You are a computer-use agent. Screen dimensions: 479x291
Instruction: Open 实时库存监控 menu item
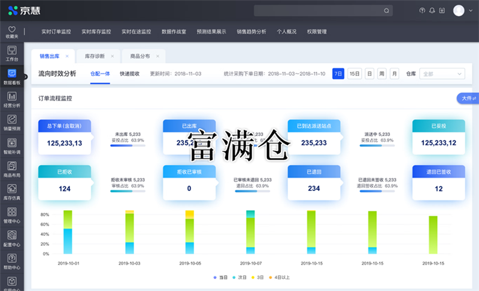pyautogui.click(x=96, y=32)
